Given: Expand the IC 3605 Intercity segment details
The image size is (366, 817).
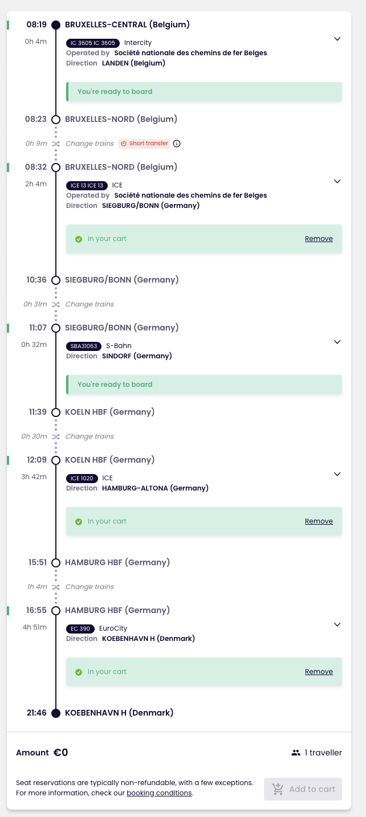Looking at the screenshot, I should click(337, 39).
